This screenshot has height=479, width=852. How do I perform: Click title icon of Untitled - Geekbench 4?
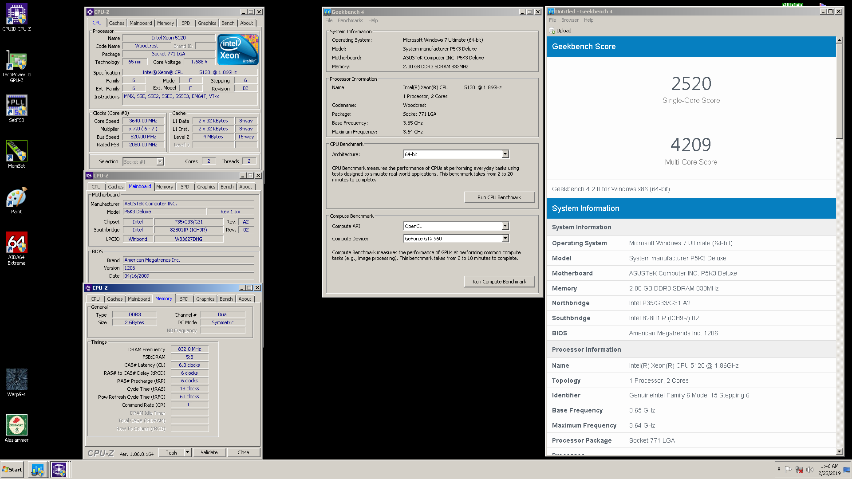pyautogui.click(x=551, y=12)
